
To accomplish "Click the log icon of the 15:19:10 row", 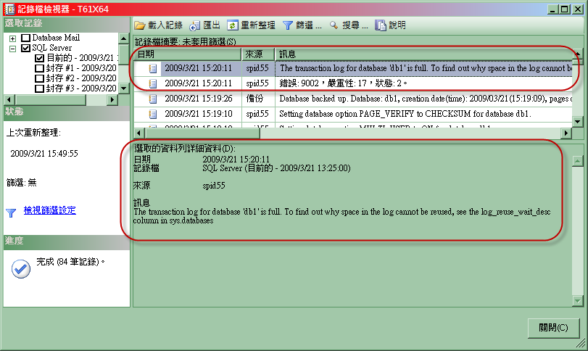I will coord(153,114).
